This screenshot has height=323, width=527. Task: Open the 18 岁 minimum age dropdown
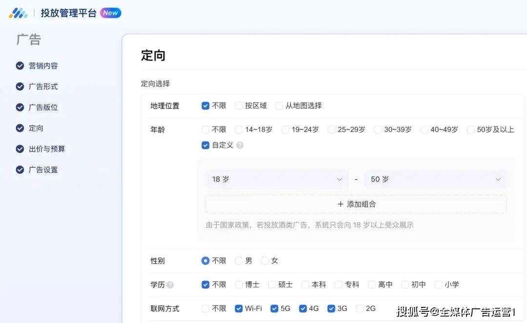(277, 180)
